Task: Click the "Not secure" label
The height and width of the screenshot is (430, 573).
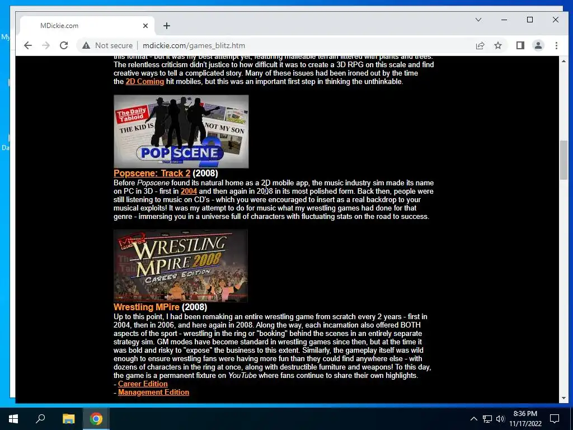Action: [114, 45]
